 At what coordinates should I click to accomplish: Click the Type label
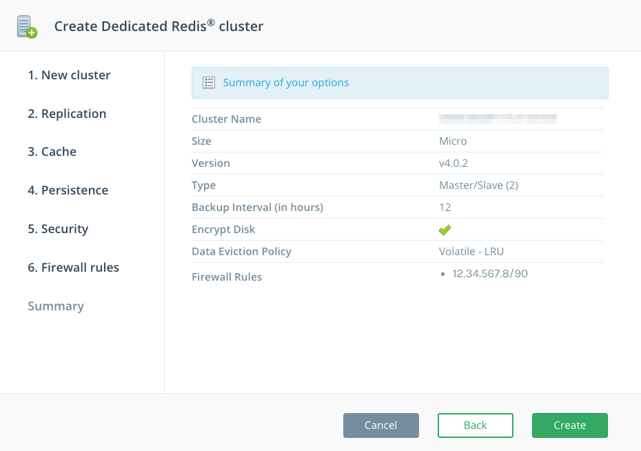pos(203,186)
